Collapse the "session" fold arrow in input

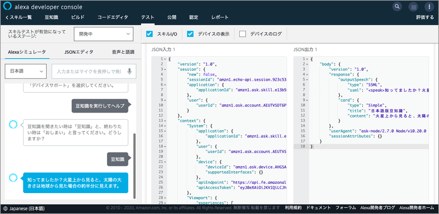(x=165, y=69)
